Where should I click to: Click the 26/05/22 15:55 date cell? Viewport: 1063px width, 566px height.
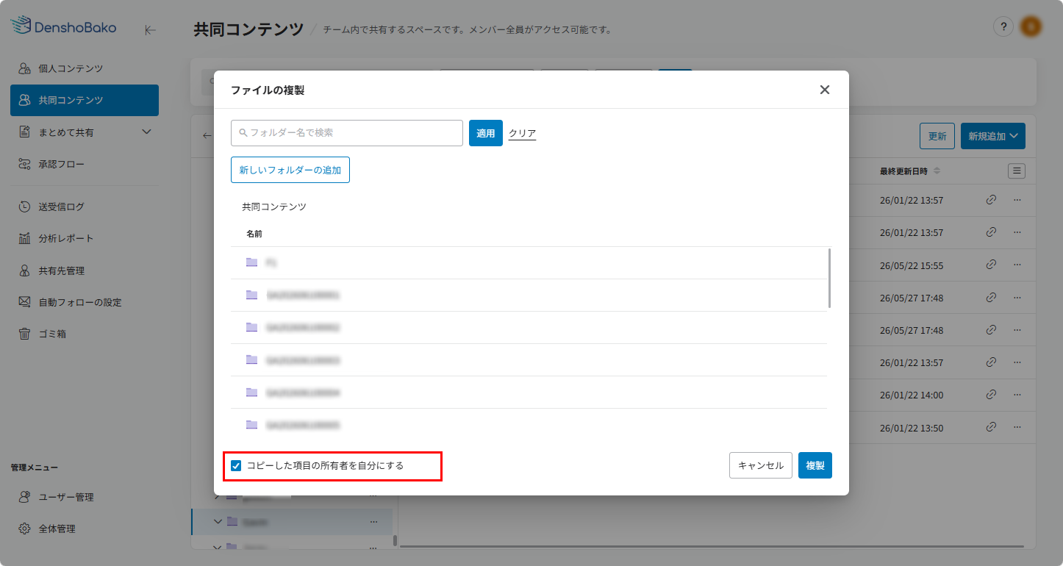click(x=912, y=265)
